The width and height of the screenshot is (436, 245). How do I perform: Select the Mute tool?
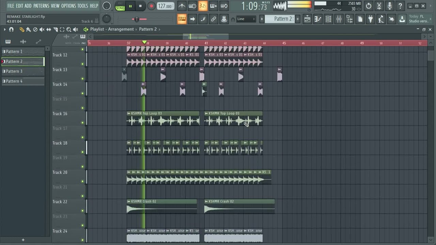42,30
